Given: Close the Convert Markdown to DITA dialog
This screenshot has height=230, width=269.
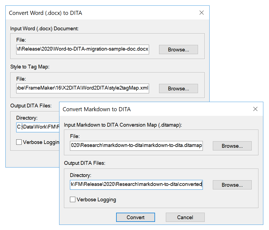Looking at the screenshot, I should click(x=255, y=109).
